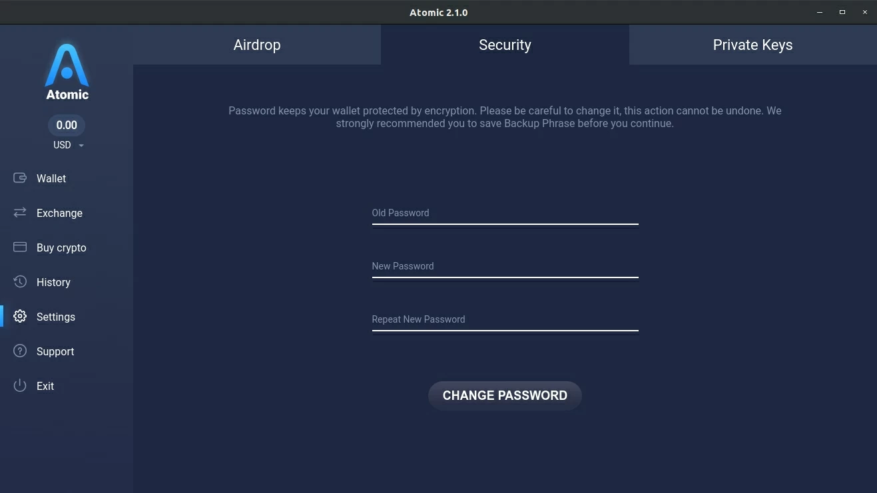Click the Buy crypto card icon
This screenshot has width=877, height=493.
pos(20,247)
